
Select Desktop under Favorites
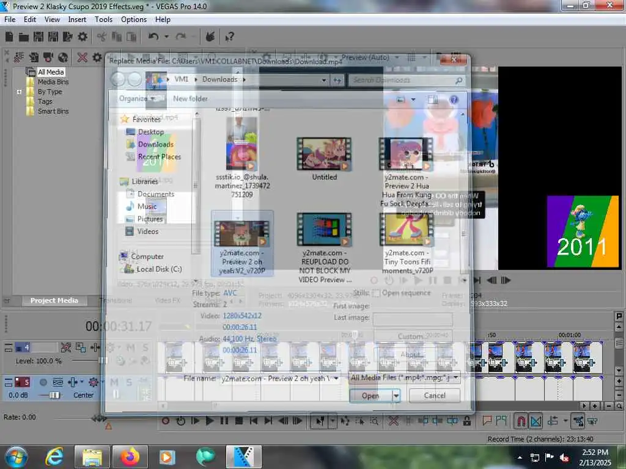click(x=150, y=132)
